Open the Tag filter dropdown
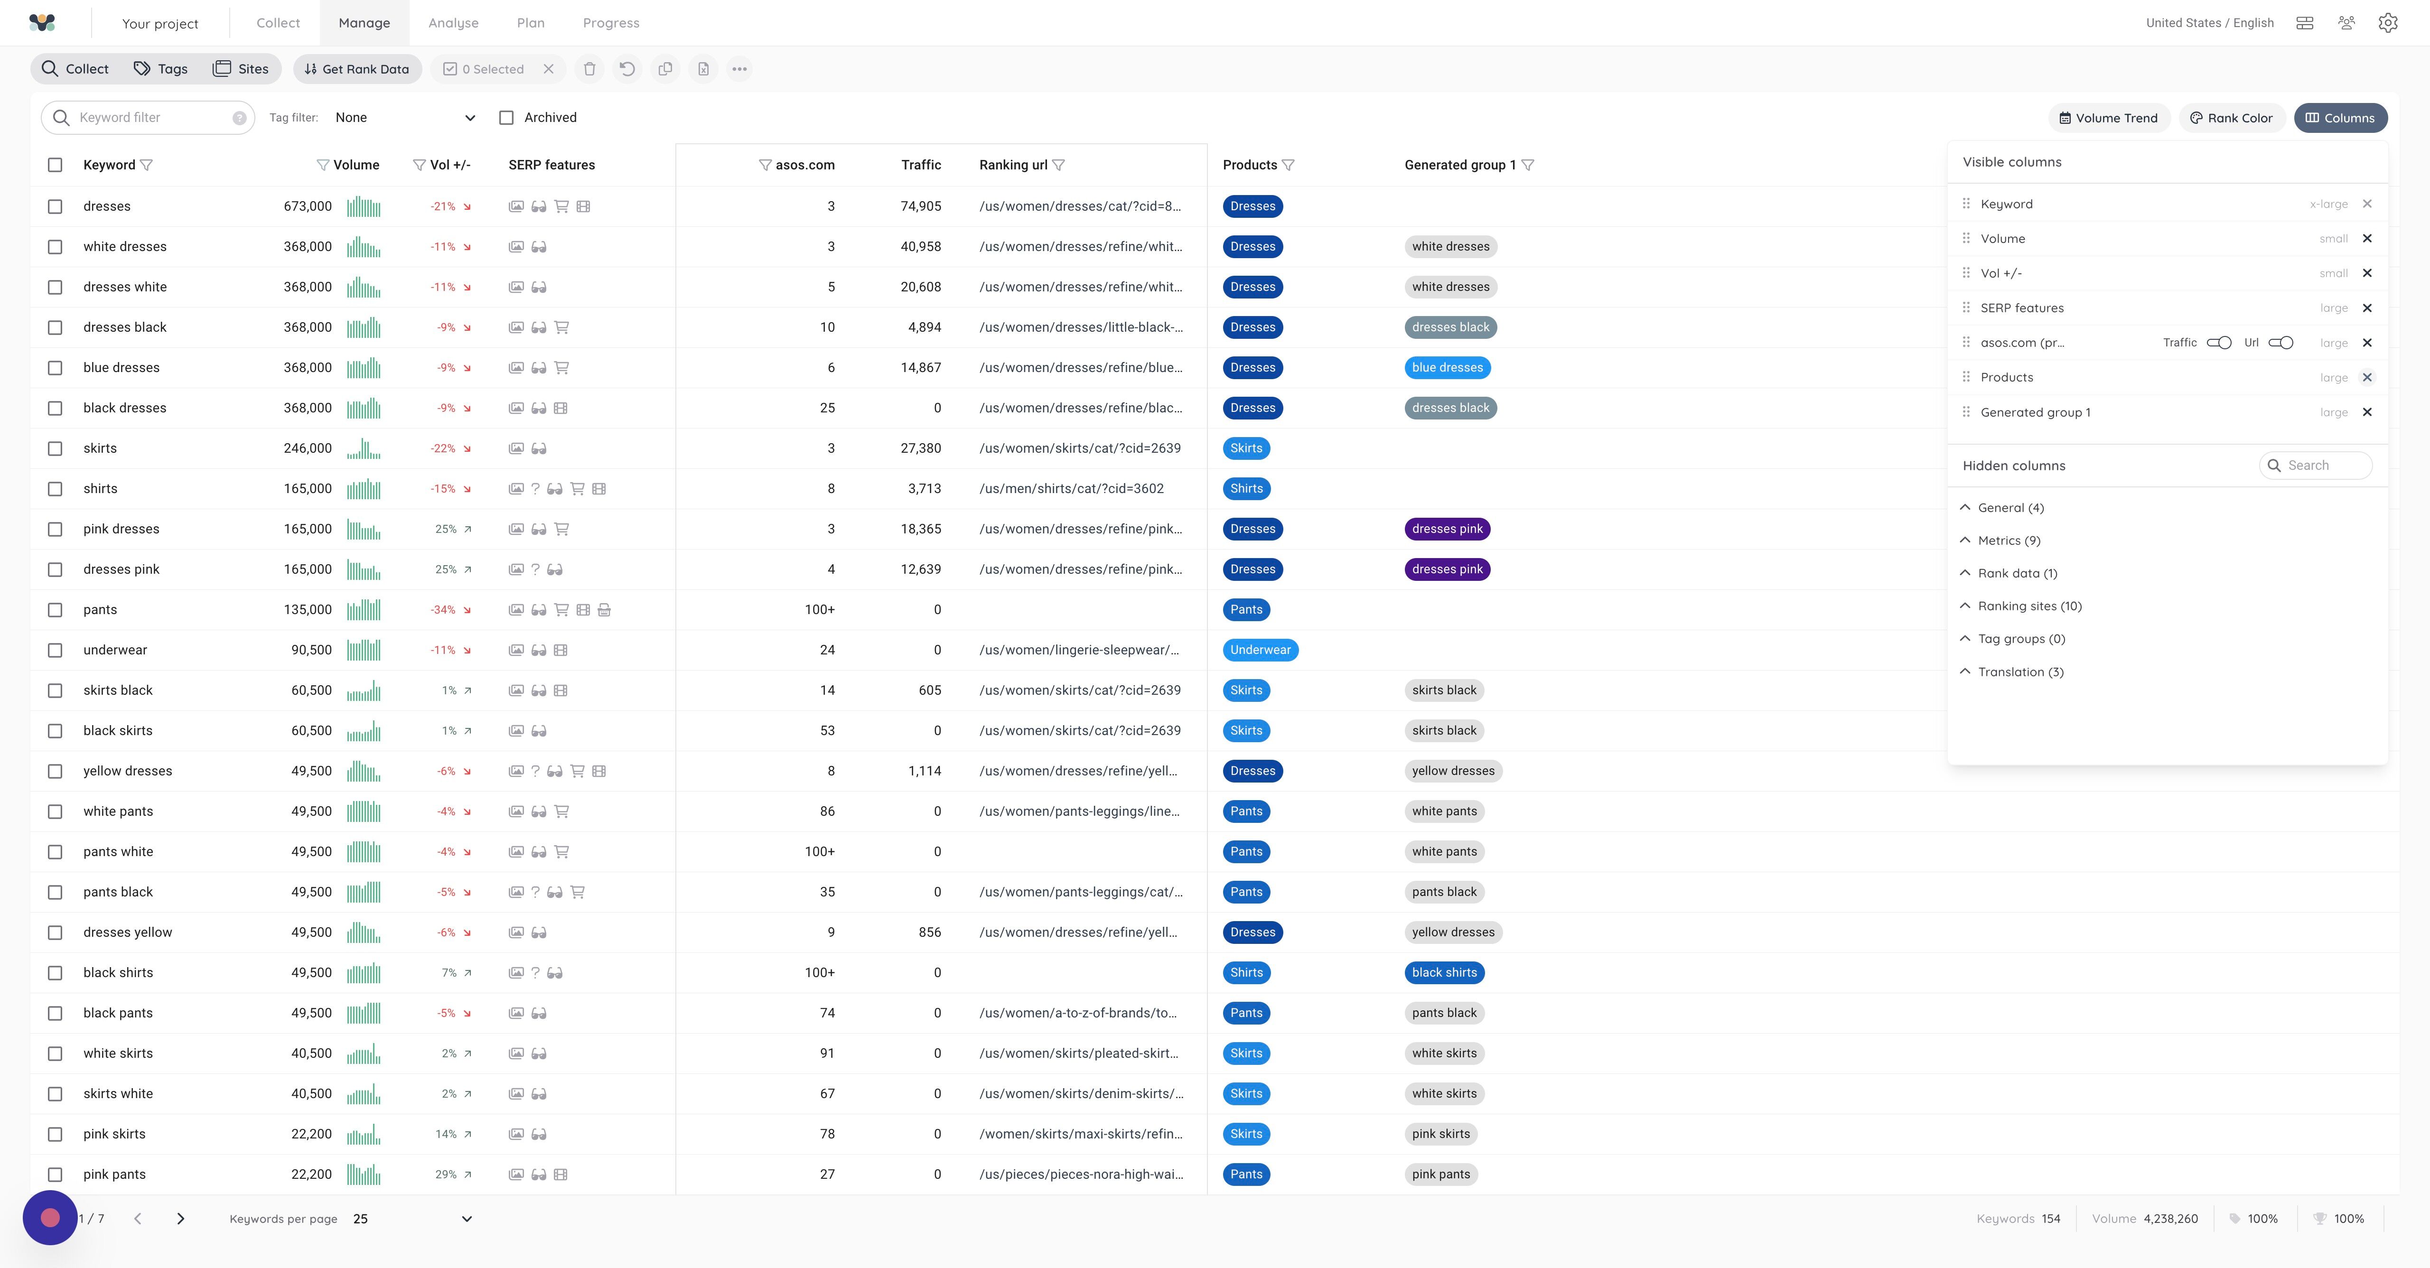Screen dimensions: 2430x1268 (405, 118)
